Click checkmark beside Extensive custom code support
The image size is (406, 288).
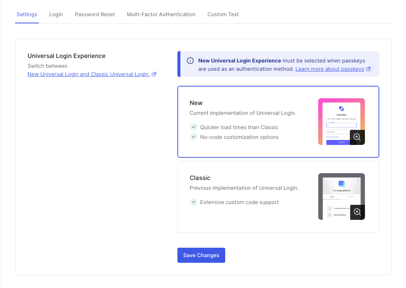click(194, 202)
